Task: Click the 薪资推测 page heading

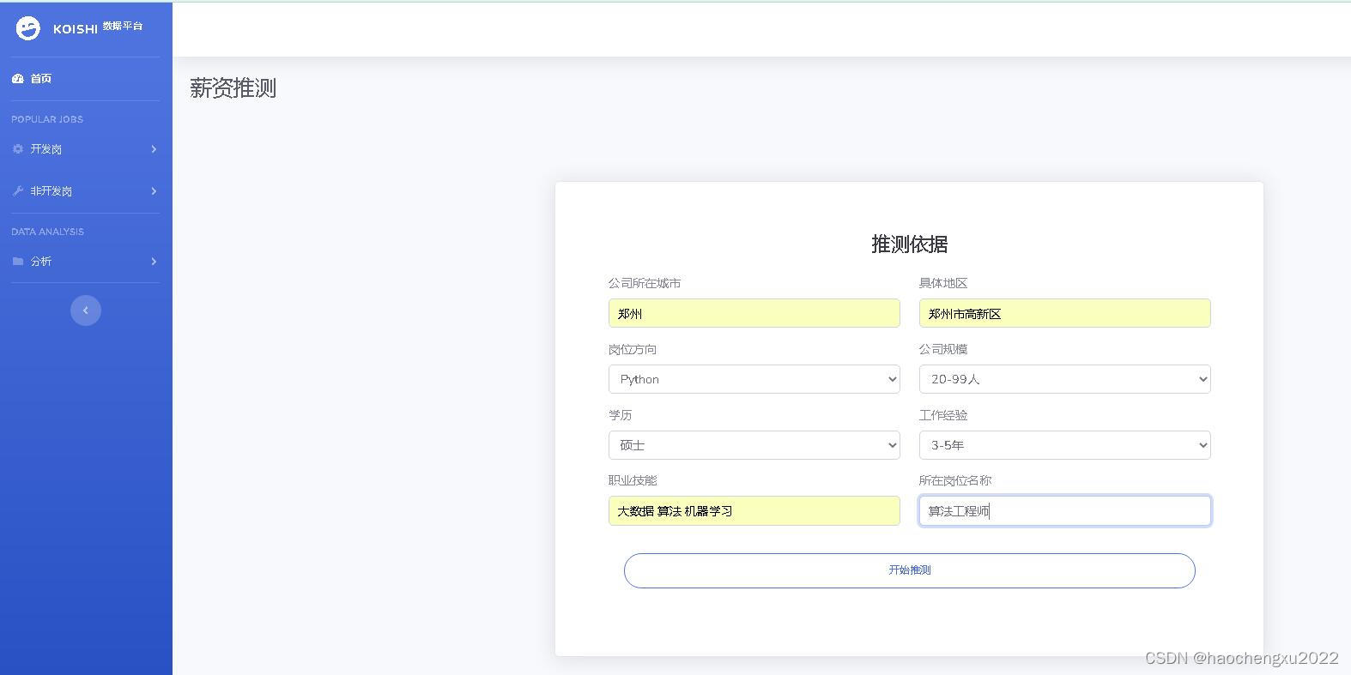Action: click(233, 88)
